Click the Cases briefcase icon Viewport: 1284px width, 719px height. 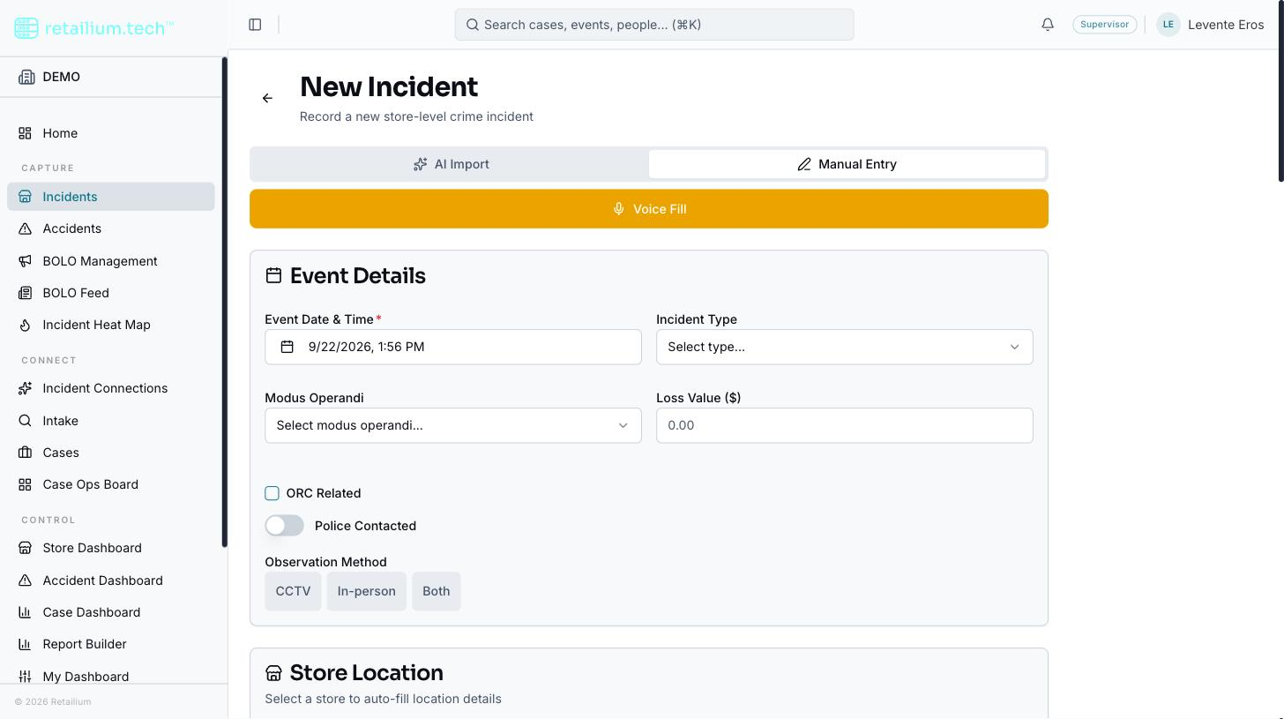tap(26, 453)
